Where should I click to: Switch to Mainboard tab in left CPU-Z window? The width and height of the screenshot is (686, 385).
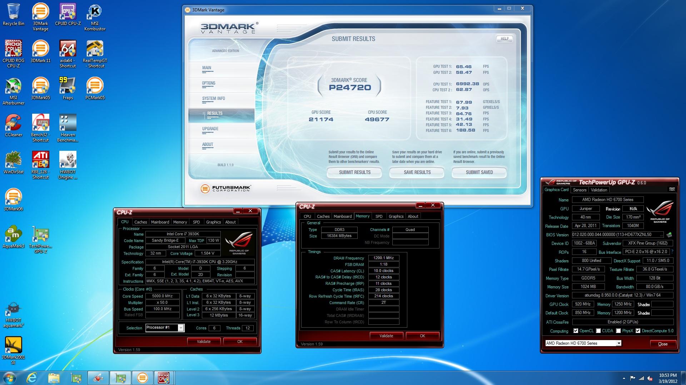160,222
